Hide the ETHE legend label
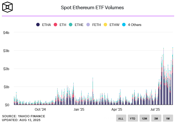 (x=79, y=25)
